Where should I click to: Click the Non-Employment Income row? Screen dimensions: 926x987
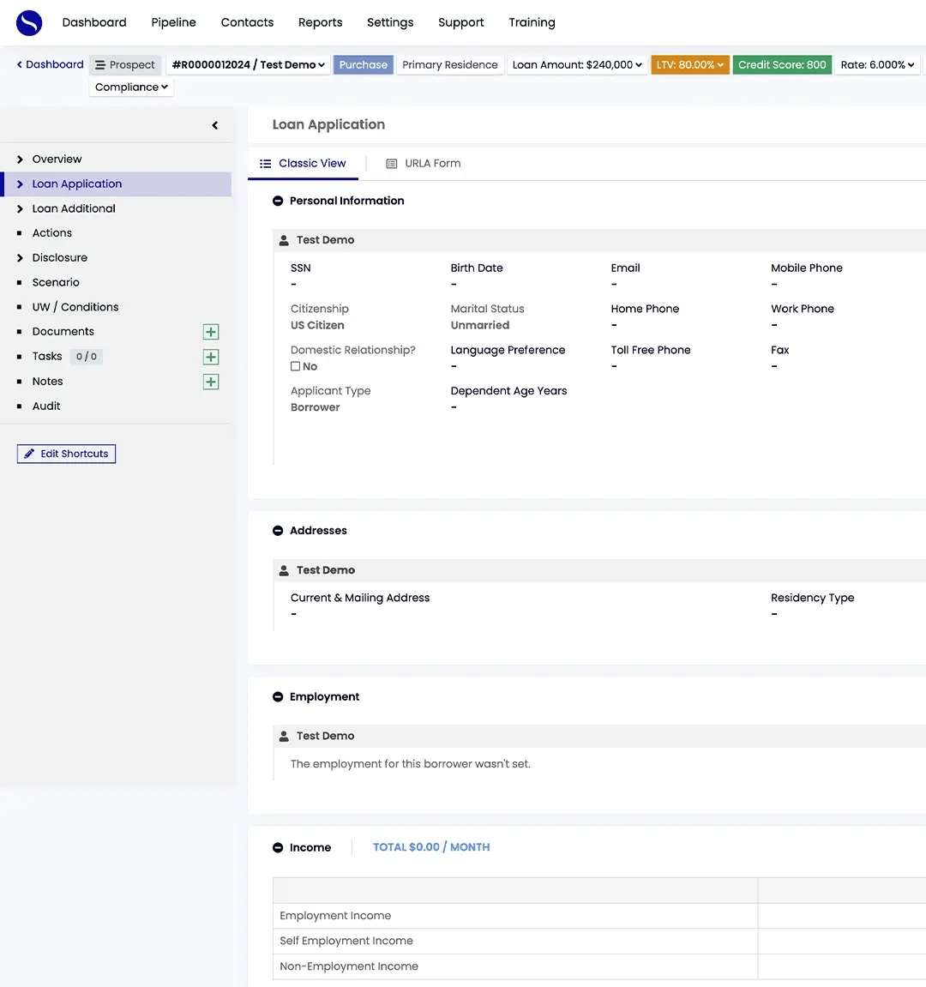tap(599, 966)
